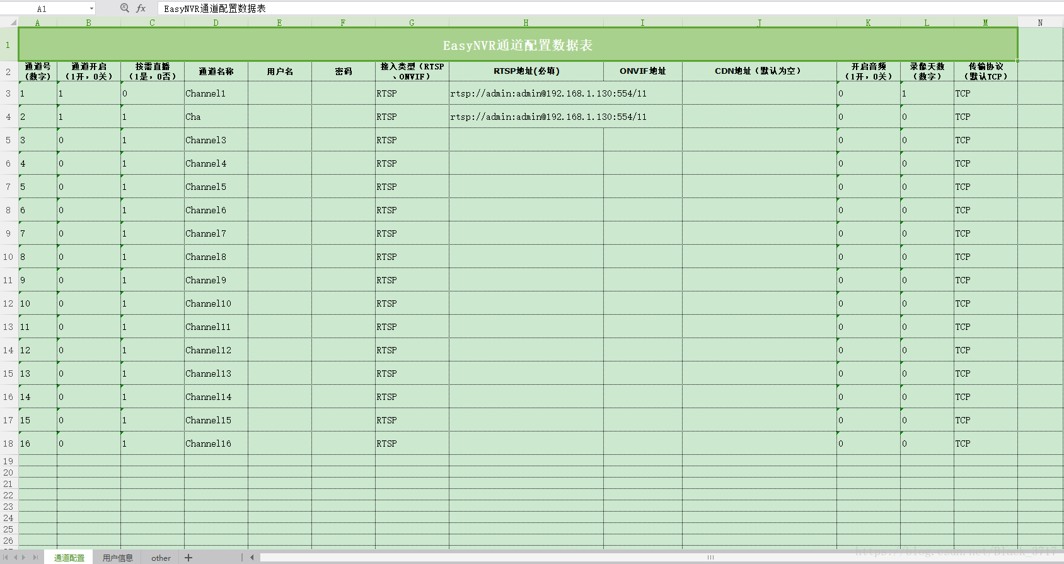Select the cell containing Cha

pos(216,117)
